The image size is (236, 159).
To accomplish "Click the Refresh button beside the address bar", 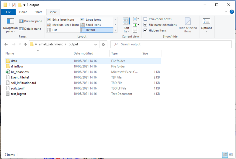I will point(103,44).
